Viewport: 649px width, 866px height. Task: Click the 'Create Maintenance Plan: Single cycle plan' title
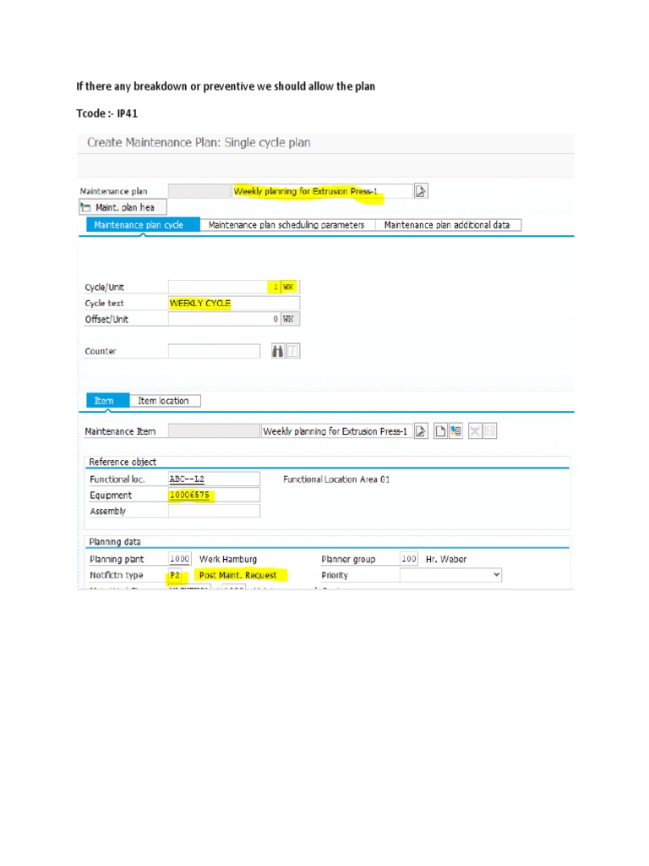pos(199,142)
